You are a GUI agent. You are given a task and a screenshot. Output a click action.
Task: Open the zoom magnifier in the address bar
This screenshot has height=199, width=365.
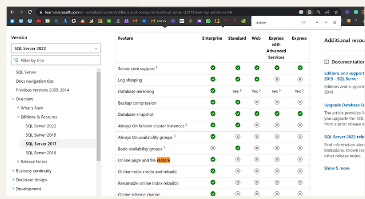click(318, 12)
